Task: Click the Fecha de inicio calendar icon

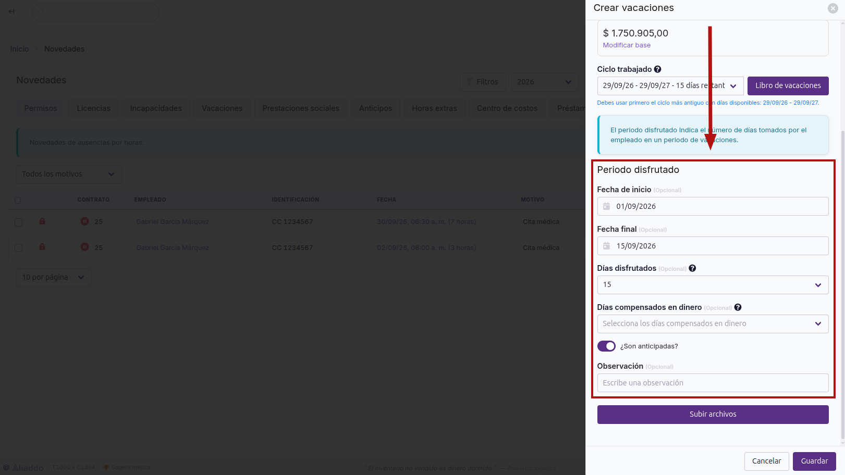Action: (607, 206)
